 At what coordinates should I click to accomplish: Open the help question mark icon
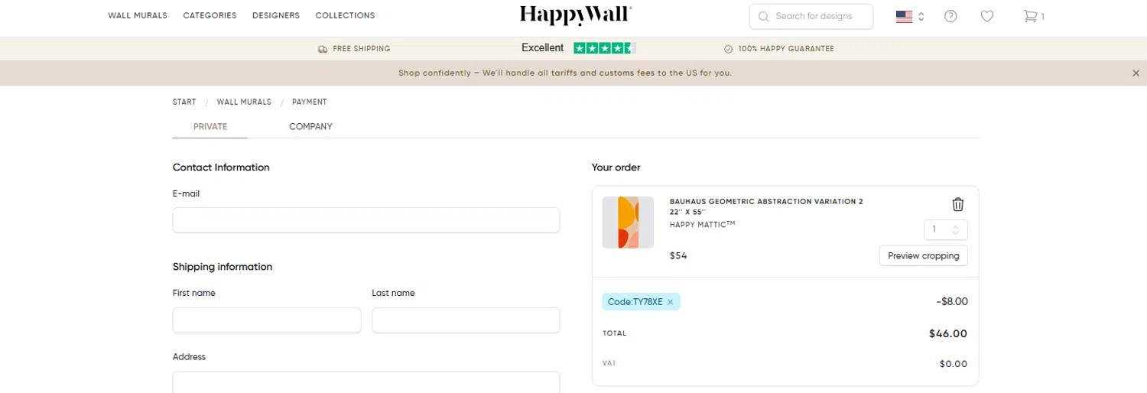[x=950, y=16]
